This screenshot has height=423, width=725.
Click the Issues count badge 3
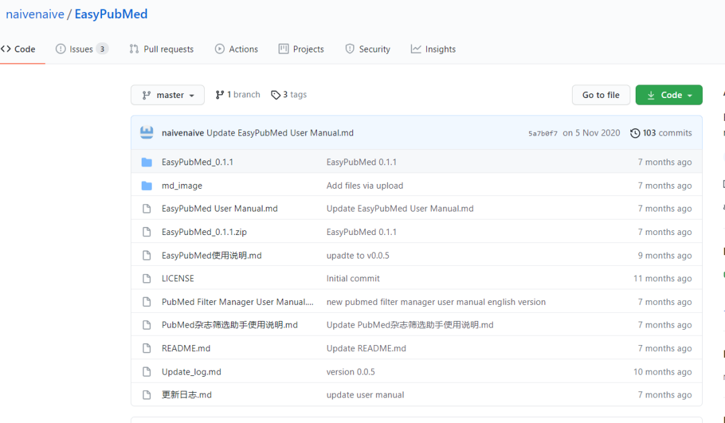pyautogui.click(x=102, y=49)
